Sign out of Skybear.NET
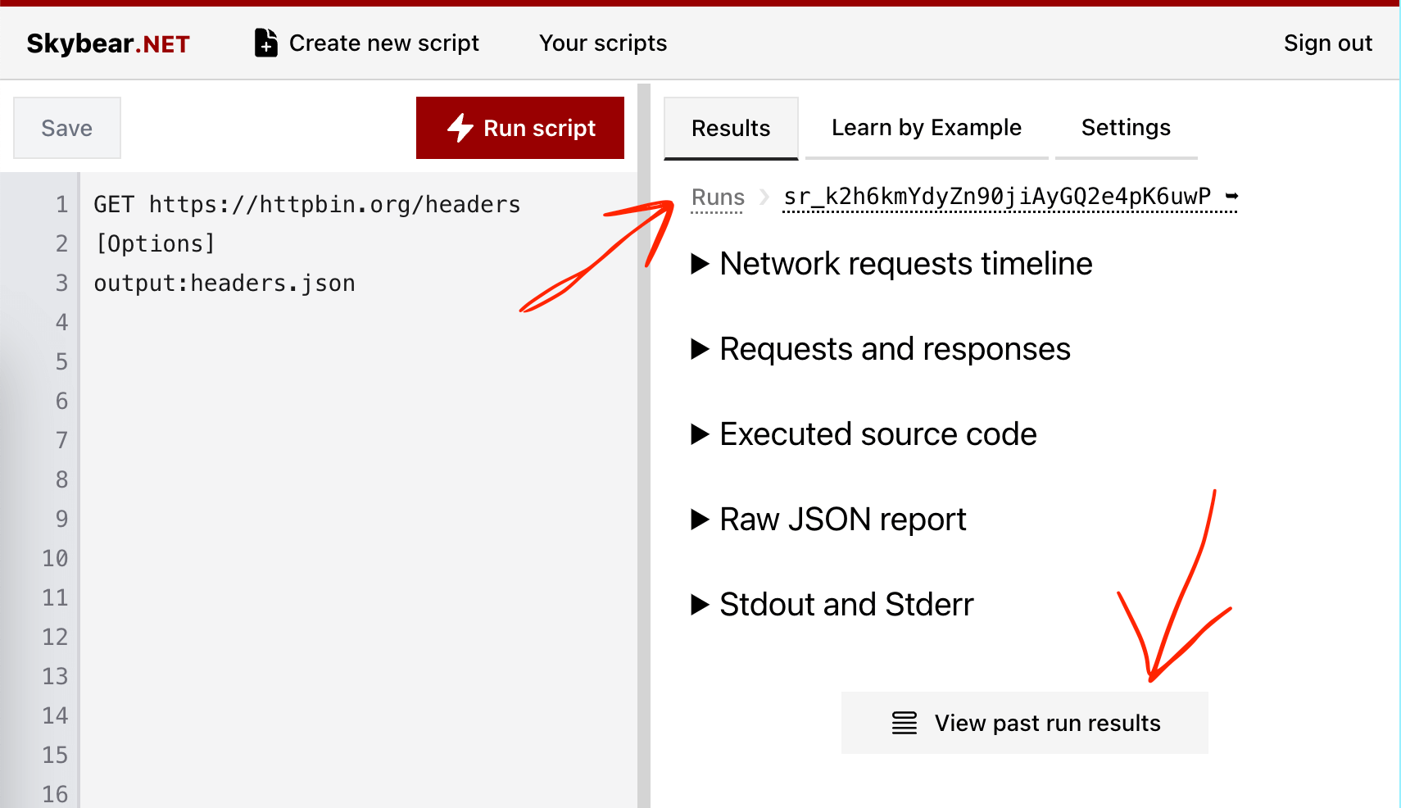 click(1327, 43)
